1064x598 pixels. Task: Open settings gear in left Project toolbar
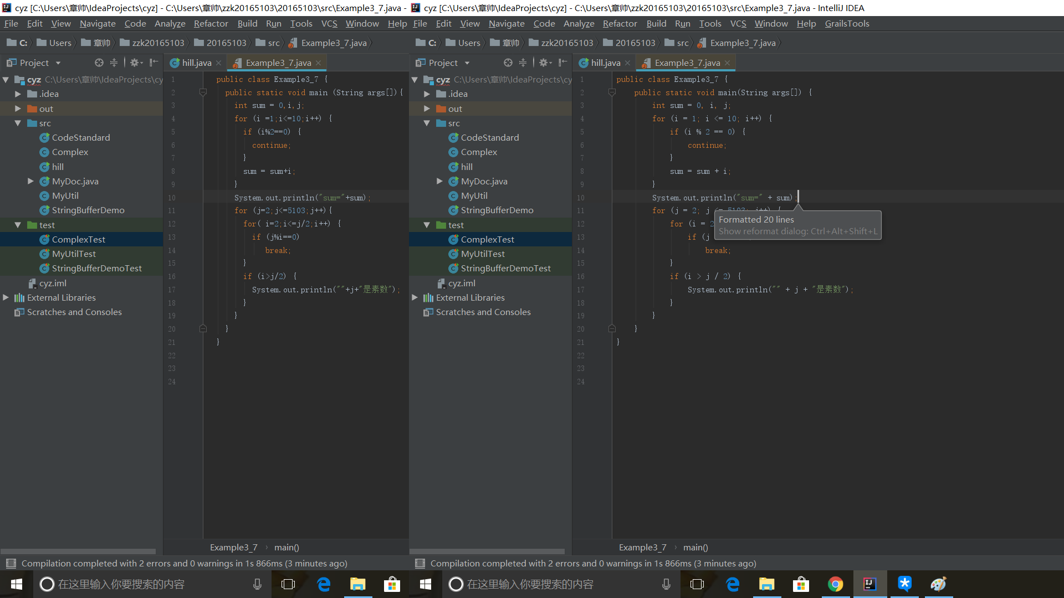tap(136, 63)
